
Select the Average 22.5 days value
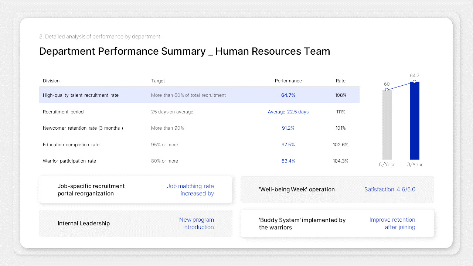pyautogui.click(x=288, y=112)
